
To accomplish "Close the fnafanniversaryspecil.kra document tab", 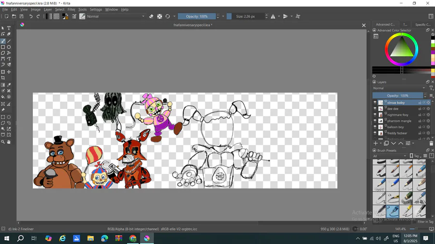I will click(363, 25).
